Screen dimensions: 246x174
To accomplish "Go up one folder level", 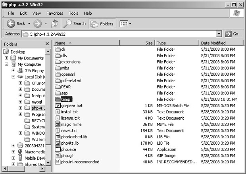I will pos(55,24).
